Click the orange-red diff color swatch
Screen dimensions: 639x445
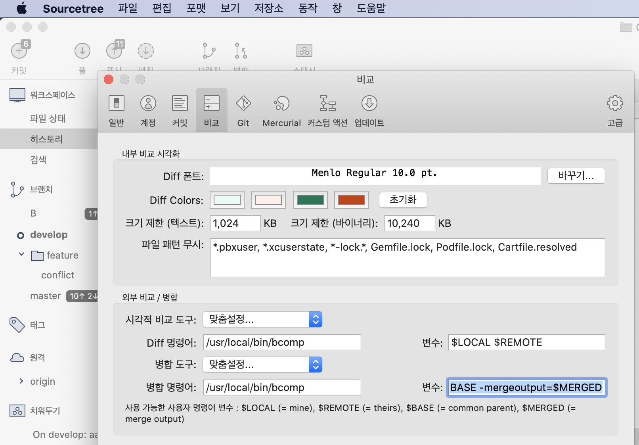click(352, 200)
